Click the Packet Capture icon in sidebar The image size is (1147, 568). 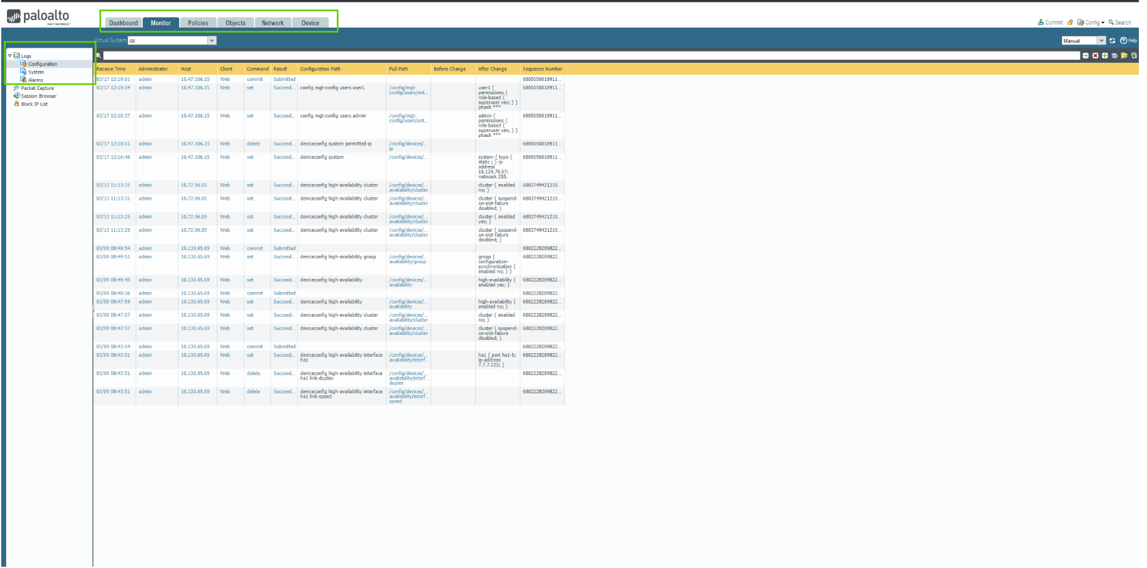click(16, 88)
